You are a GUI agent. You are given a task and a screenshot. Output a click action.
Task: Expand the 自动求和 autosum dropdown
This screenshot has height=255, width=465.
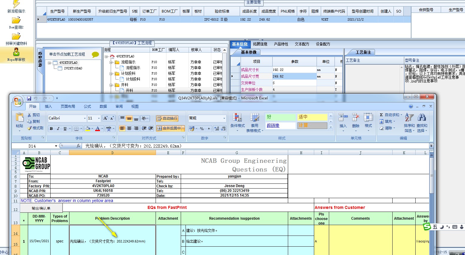tap(401, 115)
